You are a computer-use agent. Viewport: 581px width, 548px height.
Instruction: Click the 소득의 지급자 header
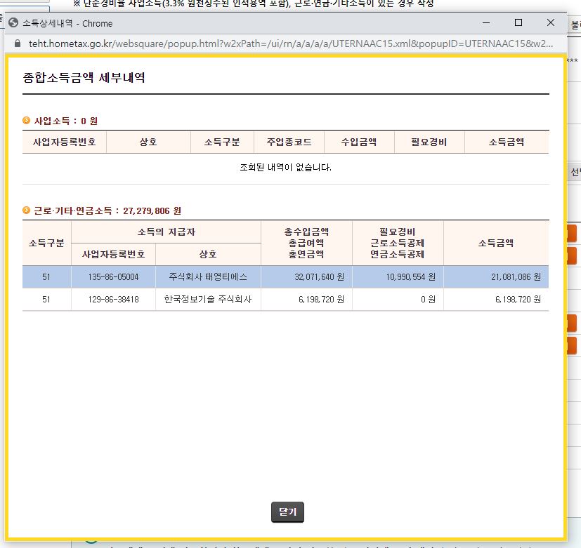166,232
